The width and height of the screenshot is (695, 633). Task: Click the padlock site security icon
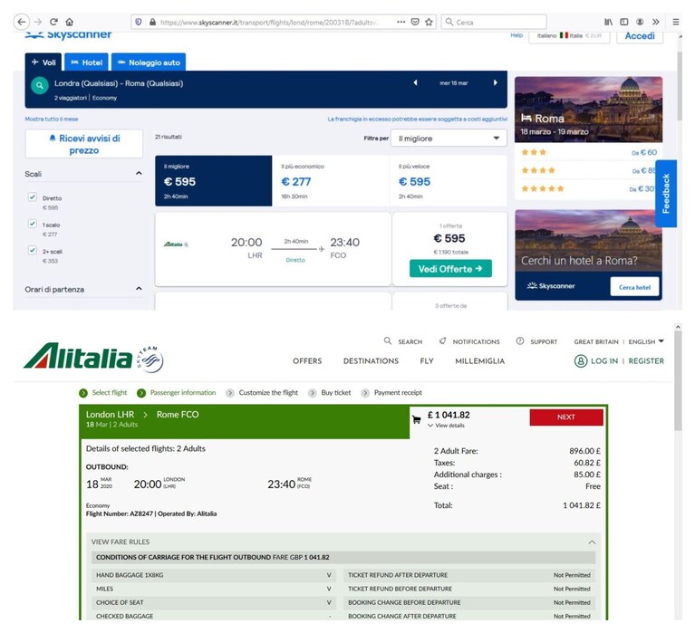click(152, 22)
